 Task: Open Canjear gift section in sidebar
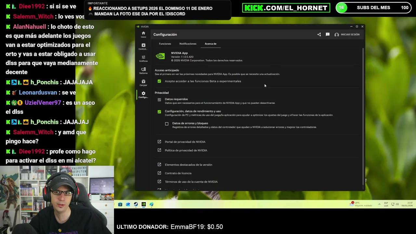tap(143, 83)
